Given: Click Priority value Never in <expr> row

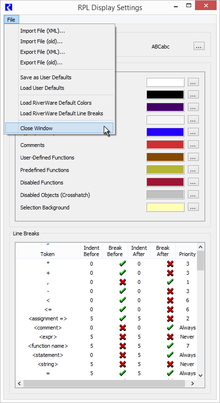Looking at the screenshot, I should pos(187,337).
